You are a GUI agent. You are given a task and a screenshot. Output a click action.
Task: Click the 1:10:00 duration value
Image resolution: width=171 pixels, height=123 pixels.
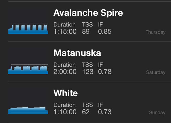[x=65, y=112]
